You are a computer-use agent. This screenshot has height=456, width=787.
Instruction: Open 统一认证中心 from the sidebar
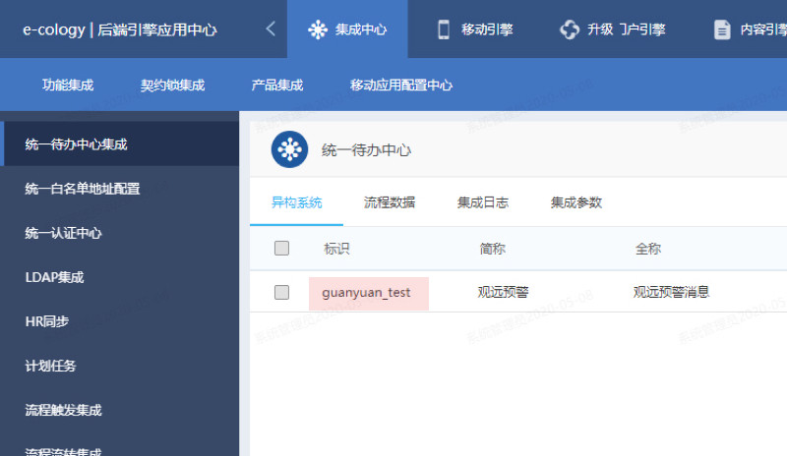[63, 233]
